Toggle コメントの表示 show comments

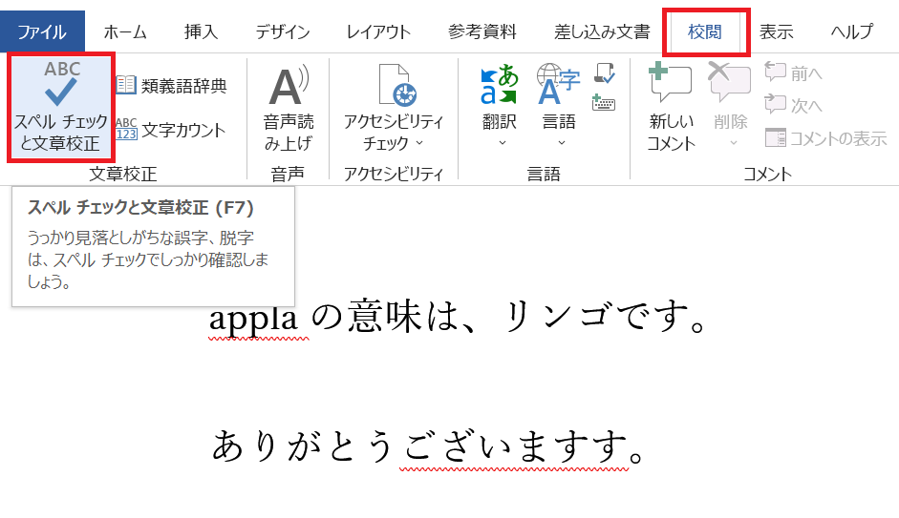point(826,138)
